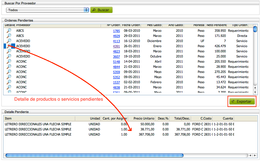Image resolution: width=261 pixels, height=161 pixels.
Task: Click the C.Costo column header
Action: [202, 118]
